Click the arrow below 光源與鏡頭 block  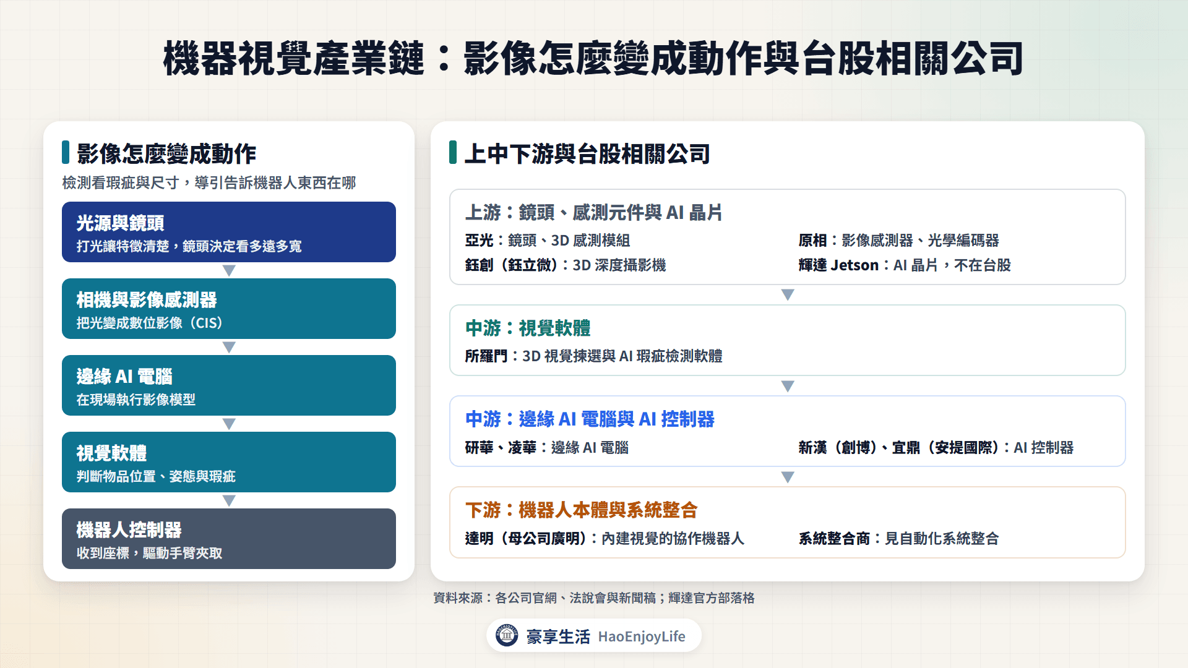229,271
